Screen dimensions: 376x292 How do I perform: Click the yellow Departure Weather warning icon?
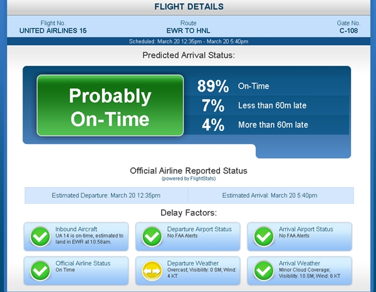point(152,271)
